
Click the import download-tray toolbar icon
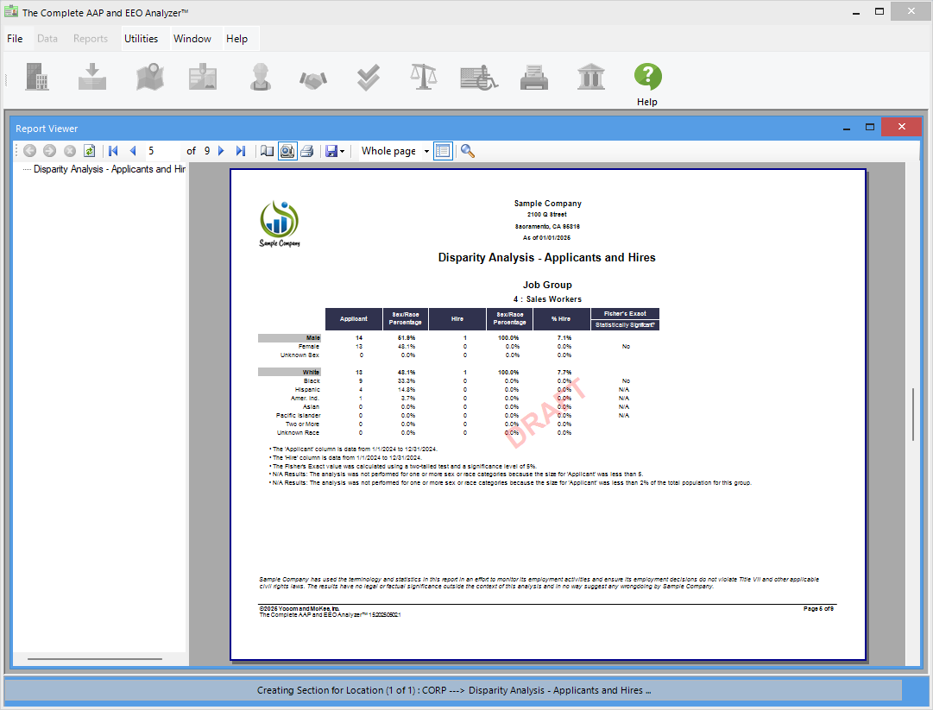point(92,77)
